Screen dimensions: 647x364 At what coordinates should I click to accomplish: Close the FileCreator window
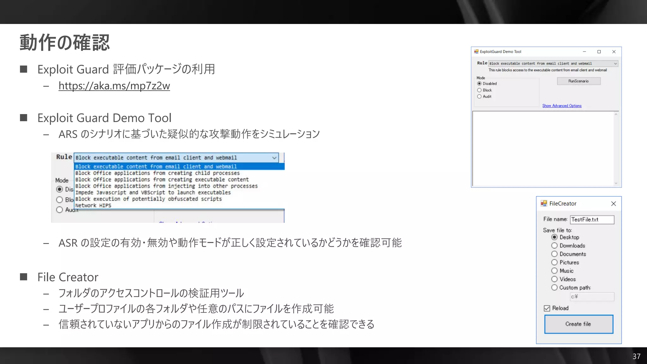614,204
